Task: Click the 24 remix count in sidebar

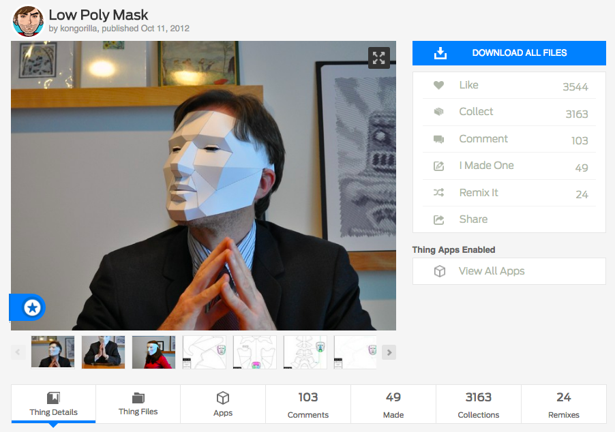Action: click(582, 194)
